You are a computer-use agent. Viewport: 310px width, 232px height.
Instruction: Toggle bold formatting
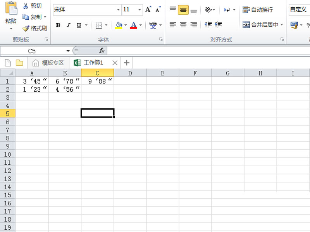click(x=58, y=25)
